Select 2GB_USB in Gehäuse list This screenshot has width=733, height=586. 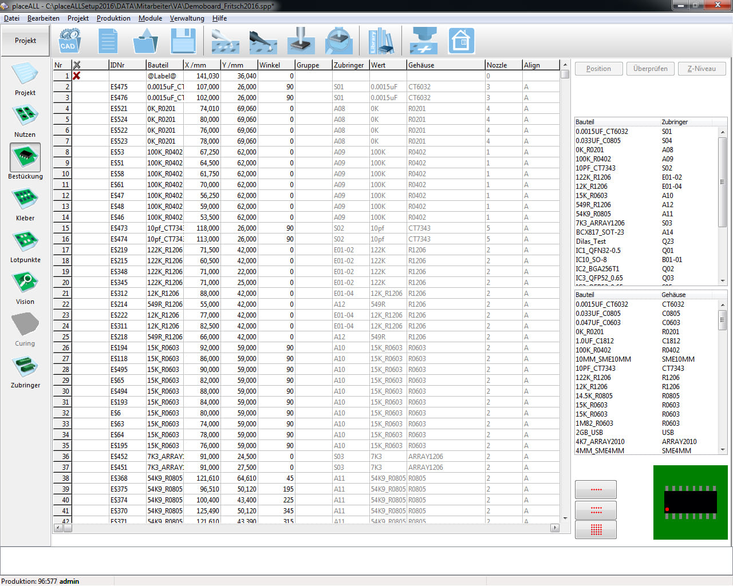pyautogui.click(x=589, y=433)
